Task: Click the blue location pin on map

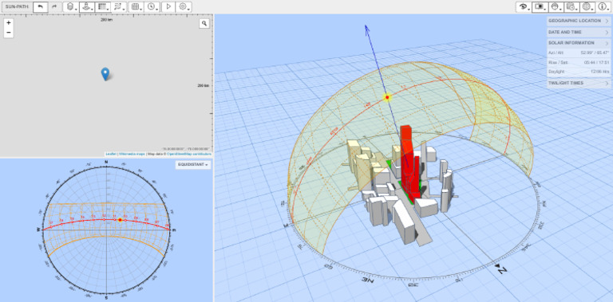Action: tap(105, 74)
